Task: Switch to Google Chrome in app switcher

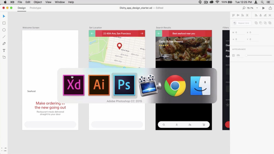Action: pos(175,86)
